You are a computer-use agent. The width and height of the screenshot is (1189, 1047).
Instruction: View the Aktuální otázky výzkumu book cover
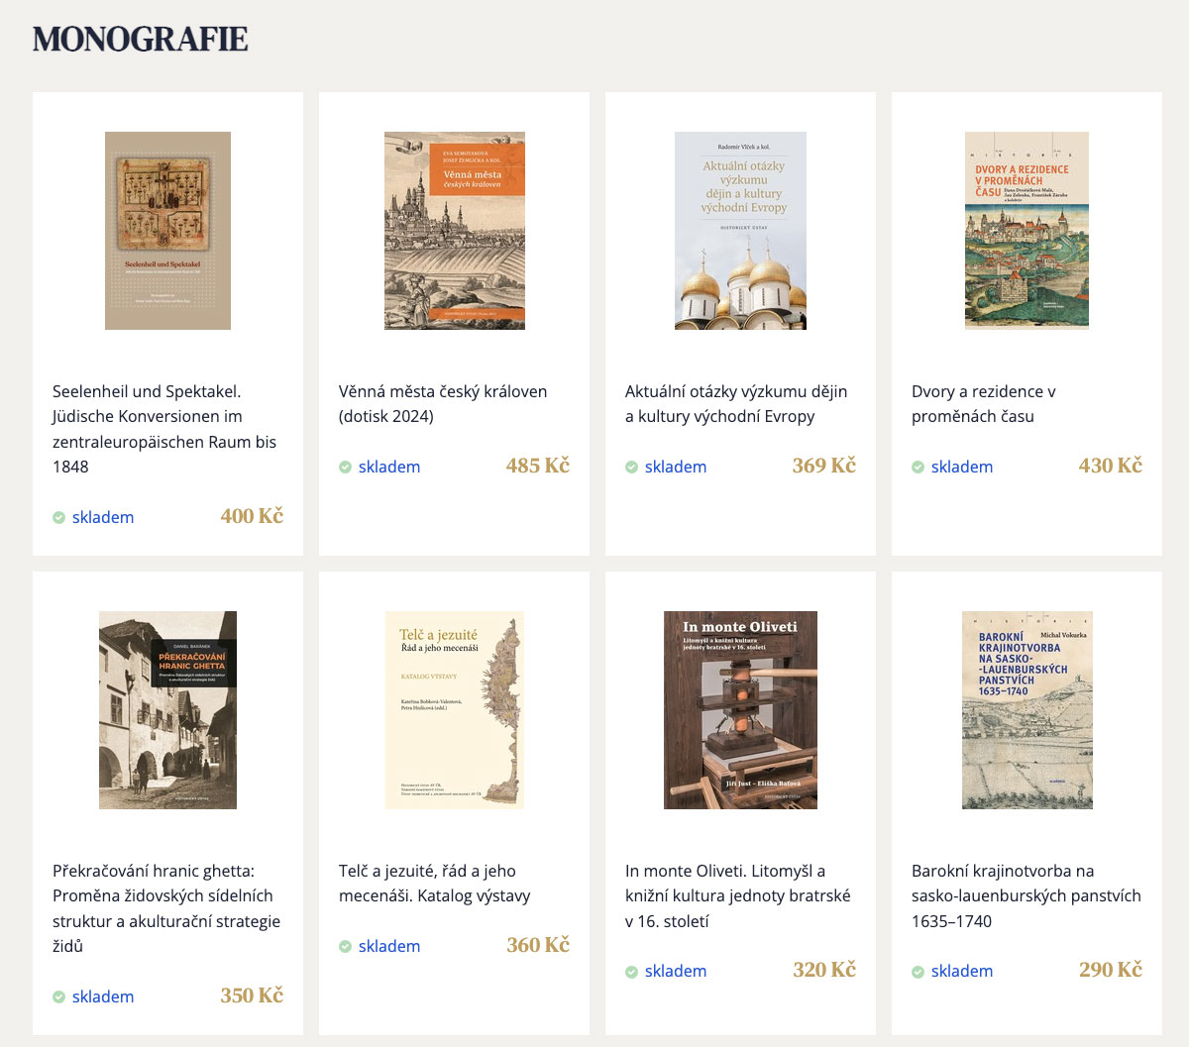point(740,231)
